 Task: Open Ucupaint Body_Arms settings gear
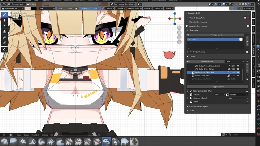(x=248, y=26)
